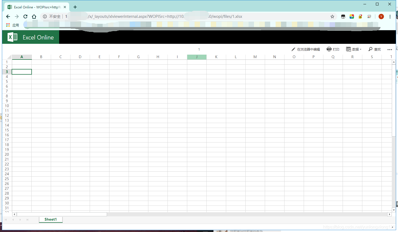
Task: Go to previous sheet navigation arrow
Action: (x=13, y=220)
